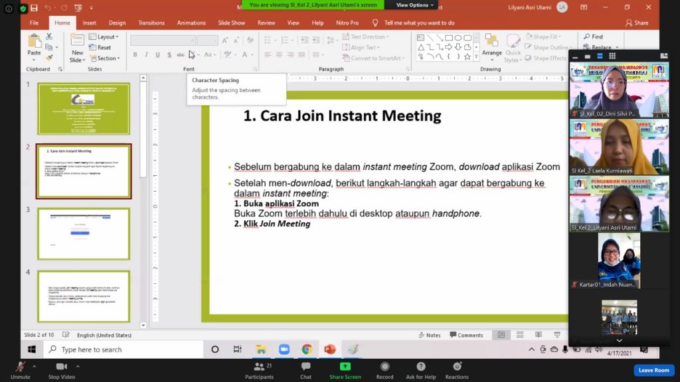Viewport: 680px width, 382px height.
Task: Expand the View Options dropdown
Action: [415, 5]
